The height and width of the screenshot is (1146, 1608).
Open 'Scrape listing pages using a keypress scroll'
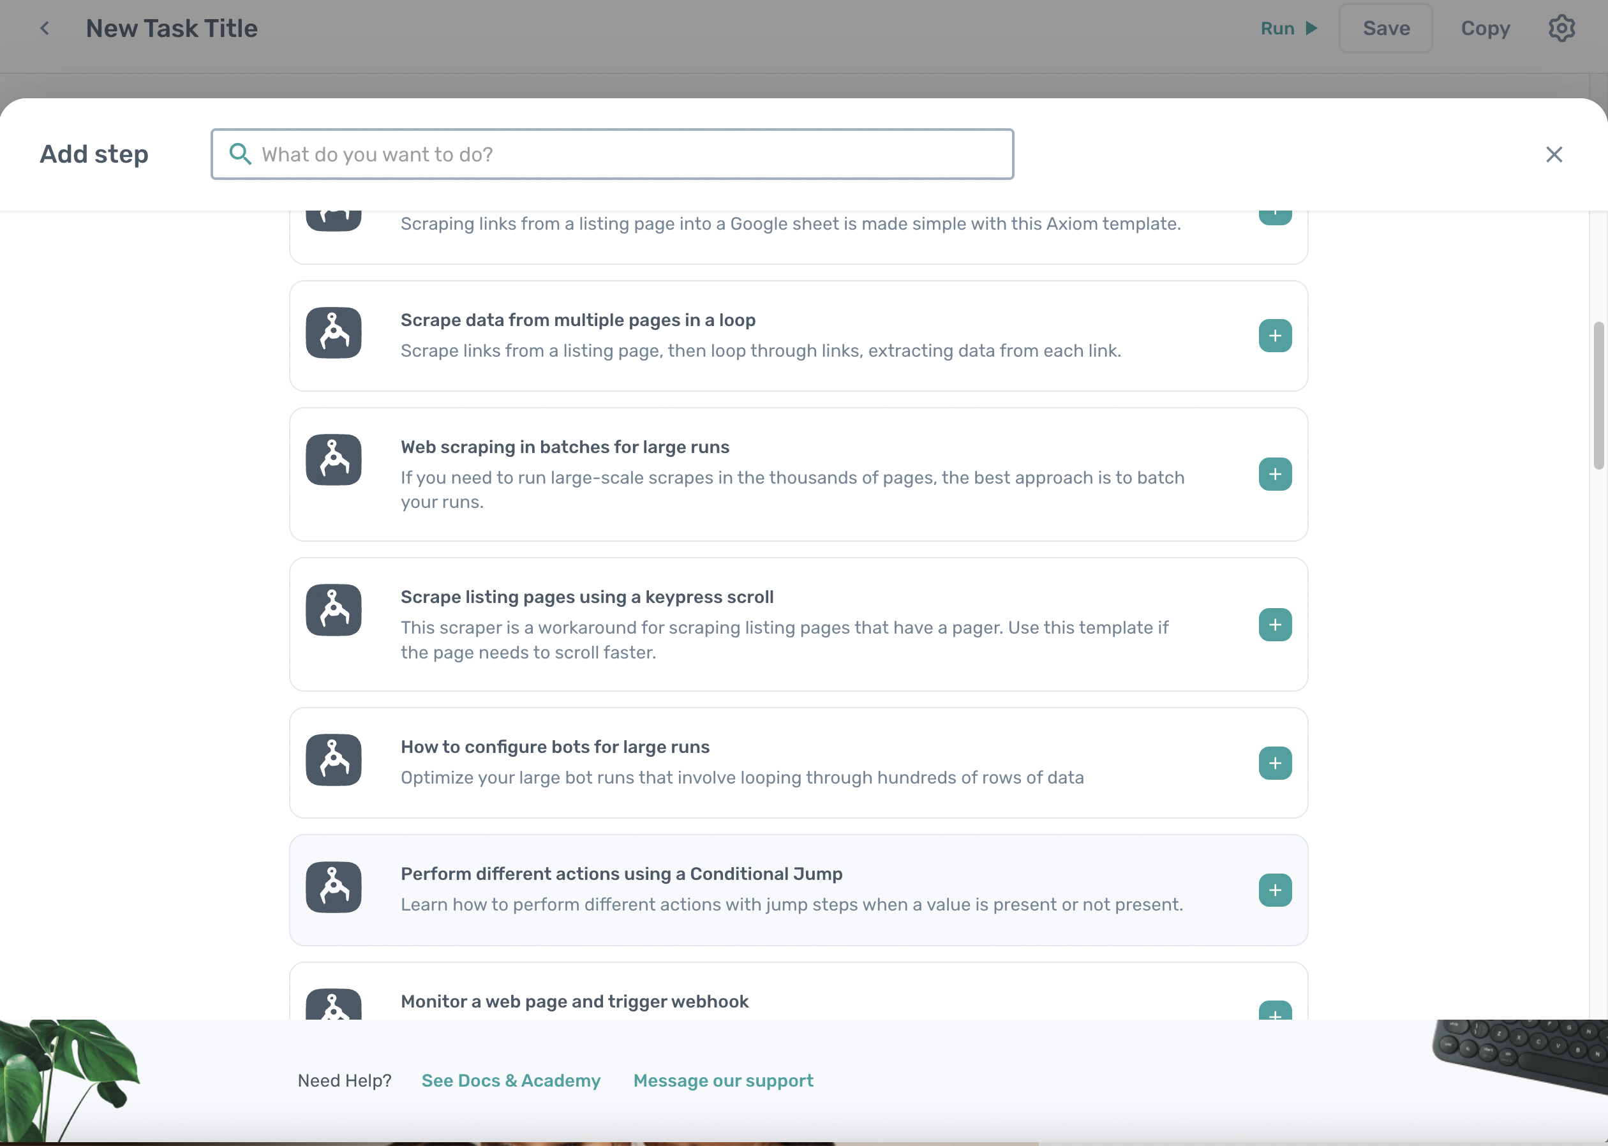587,597
